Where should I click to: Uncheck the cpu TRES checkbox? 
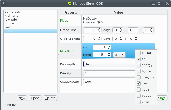[x=139, y=59]
